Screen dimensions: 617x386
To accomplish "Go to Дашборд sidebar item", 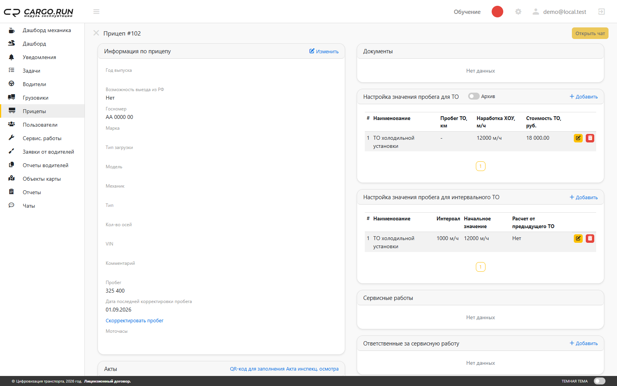I will [x=42, y=44].
